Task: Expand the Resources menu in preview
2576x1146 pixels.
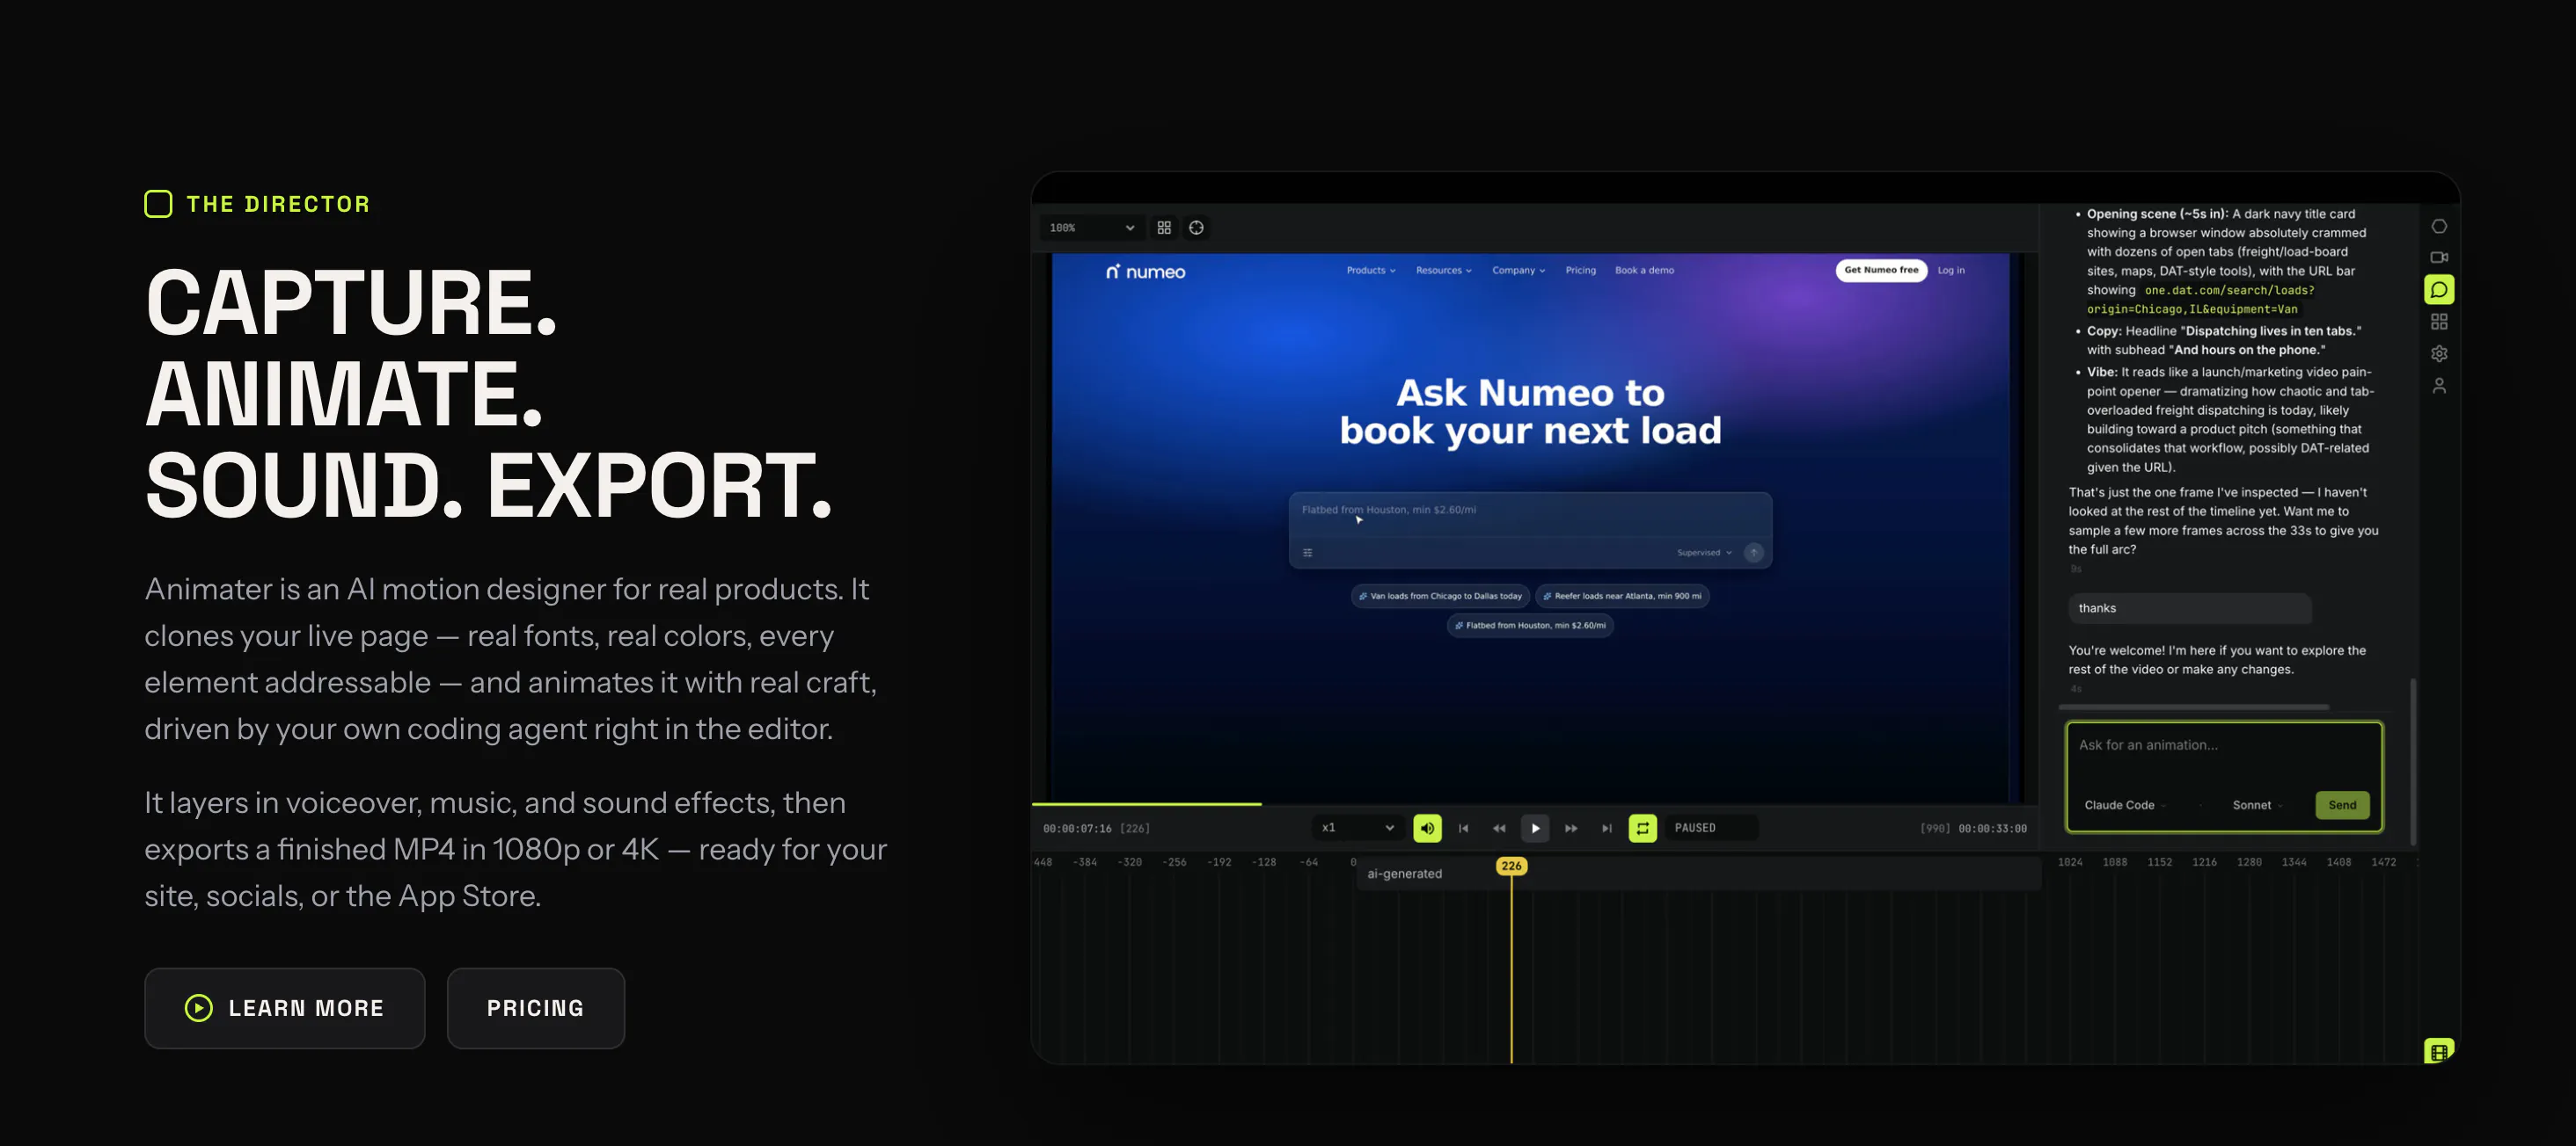Action: click(1443, 270)
